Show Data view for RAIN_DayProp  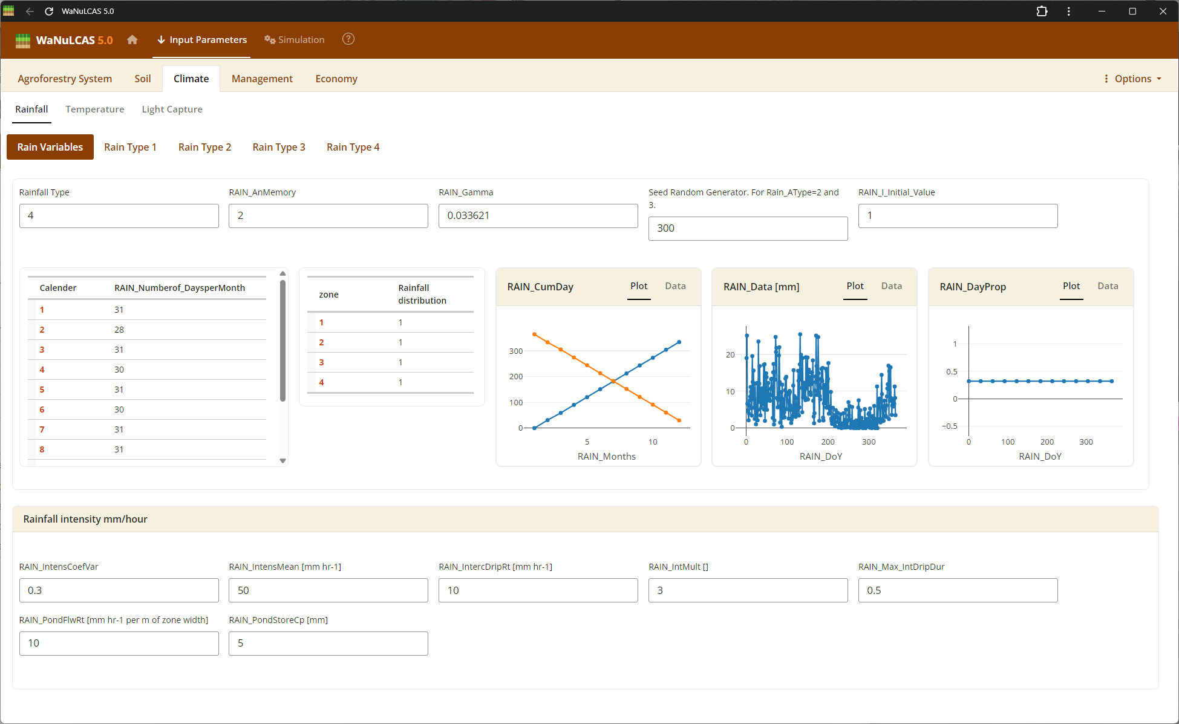pyautogui.click(x=1108, y=286)
